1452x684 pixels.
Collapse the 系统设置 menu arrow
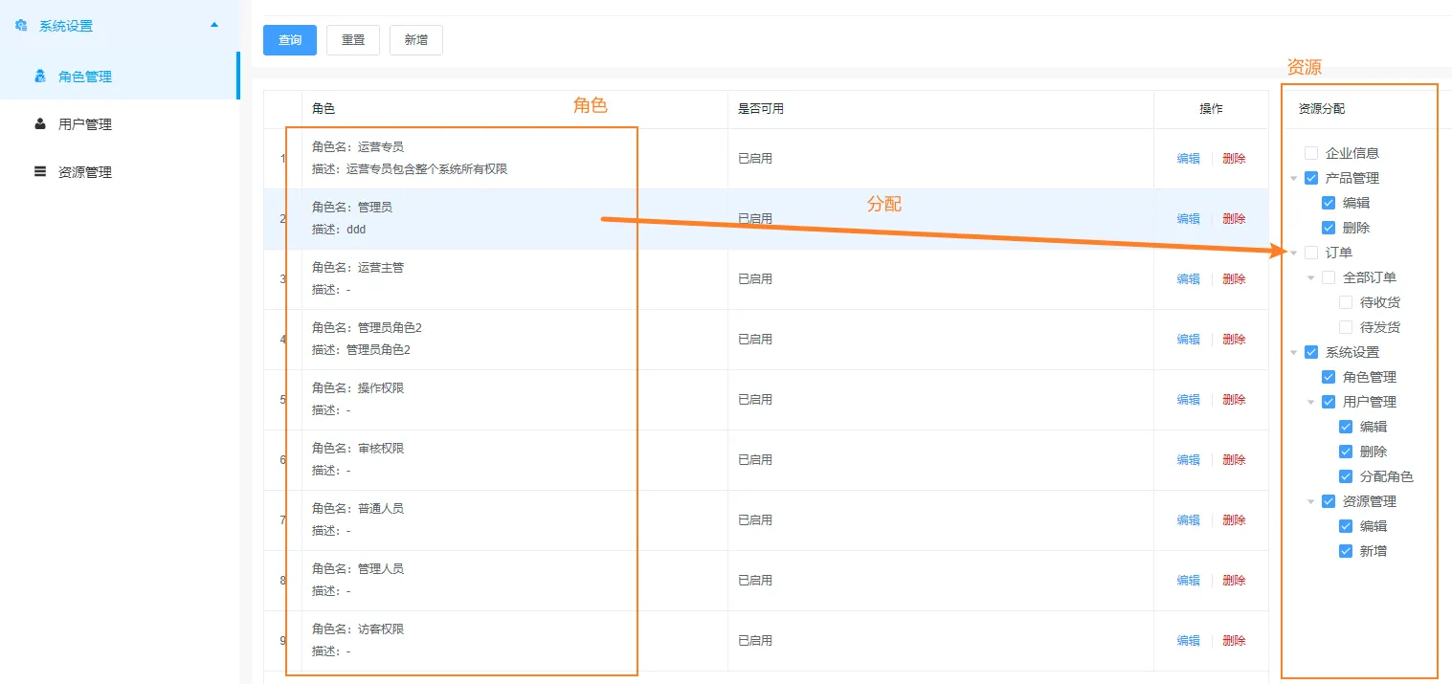click(214, 25)
